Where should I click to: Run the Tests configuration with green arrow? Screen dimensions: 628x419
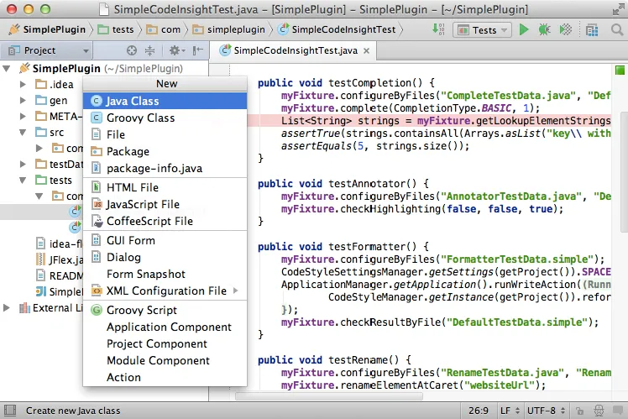(x=523, y=29)
